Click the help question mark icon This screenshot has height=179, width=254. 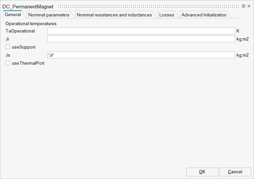pos(244,6)
